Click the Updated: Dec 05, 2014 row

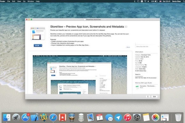click(x=142, y=57)
